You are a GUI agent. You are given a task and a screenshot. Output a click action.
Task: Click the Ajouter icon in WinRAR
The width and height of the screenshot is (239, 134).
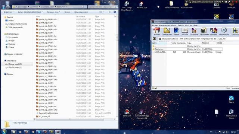click(156, 32)
